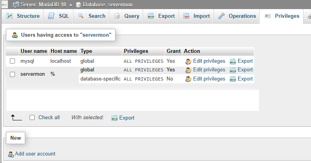
Task: Click the With selected export icon
Action: (x=114, y=118)
